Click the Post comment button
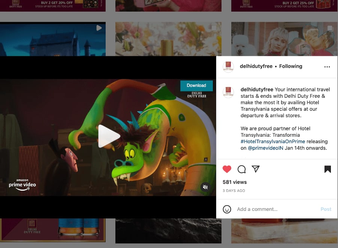This screenshot has height=248, width=338. [x=326, y=209]
